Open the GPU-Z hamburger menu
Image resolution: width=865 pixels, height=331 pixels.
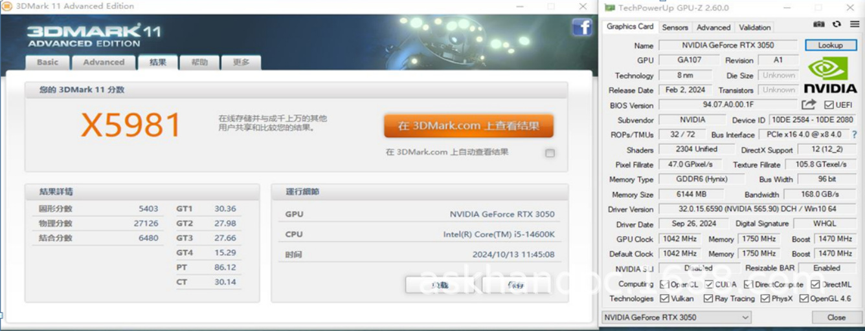[x=854, y=24]
